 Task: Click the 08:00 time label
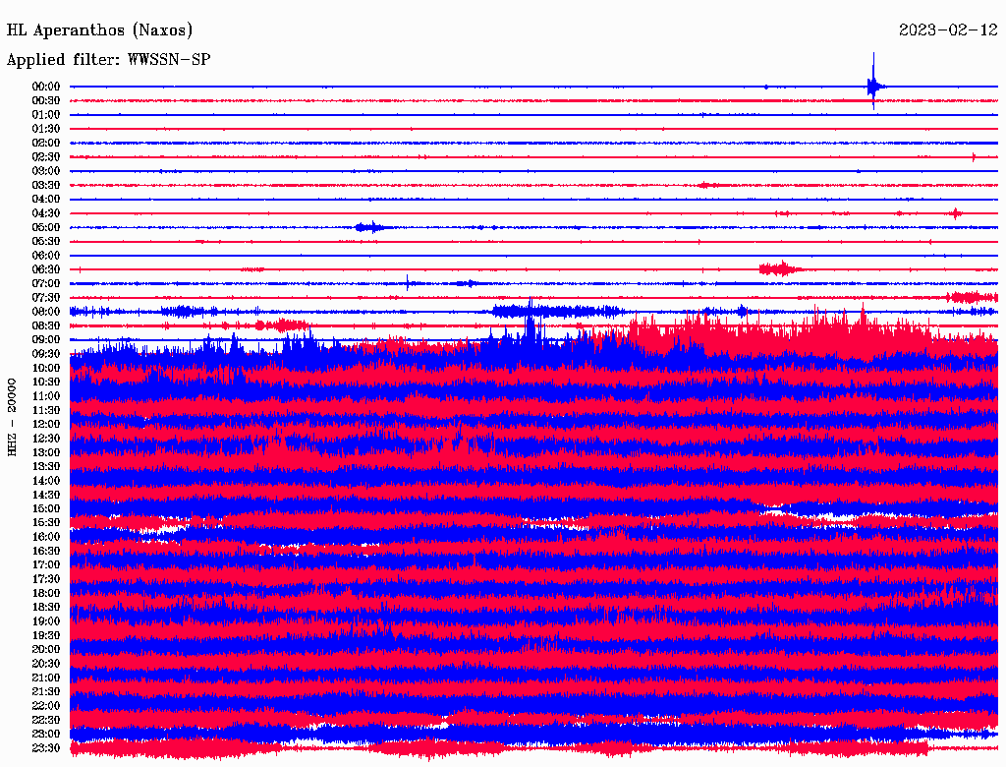pyautogui.click(x=46, y=312)
